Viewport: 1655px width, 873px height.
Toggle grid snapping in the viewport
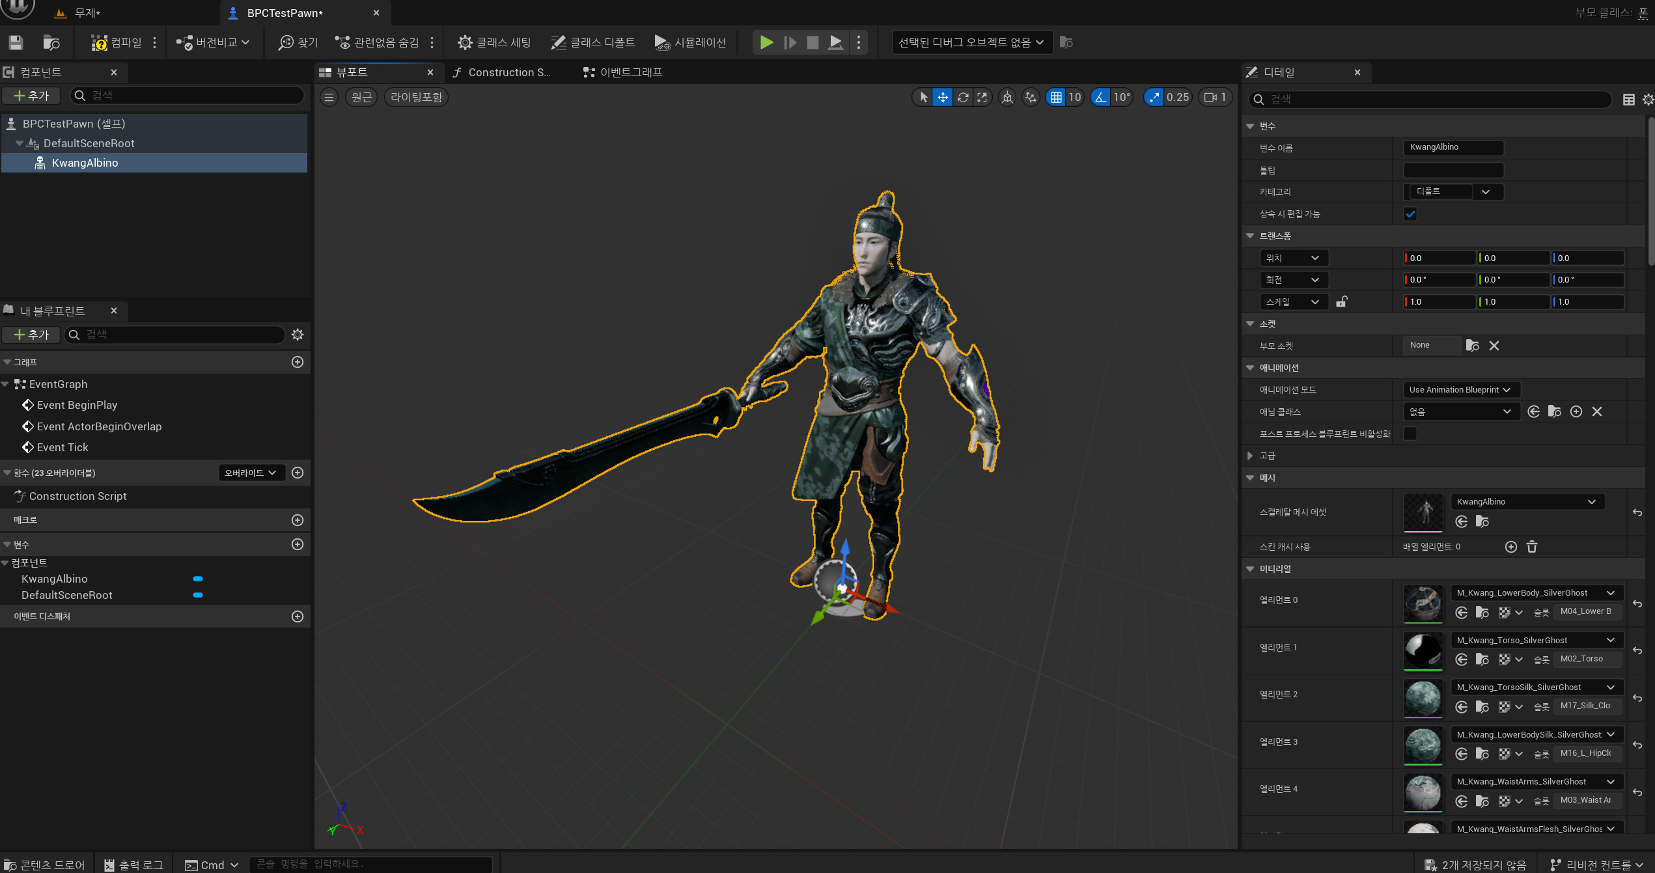[1056, 97]
